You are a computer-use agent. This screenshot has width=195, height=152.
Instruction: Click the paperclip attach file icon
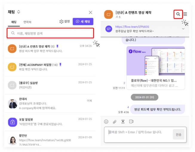click(x=114, y=122)
